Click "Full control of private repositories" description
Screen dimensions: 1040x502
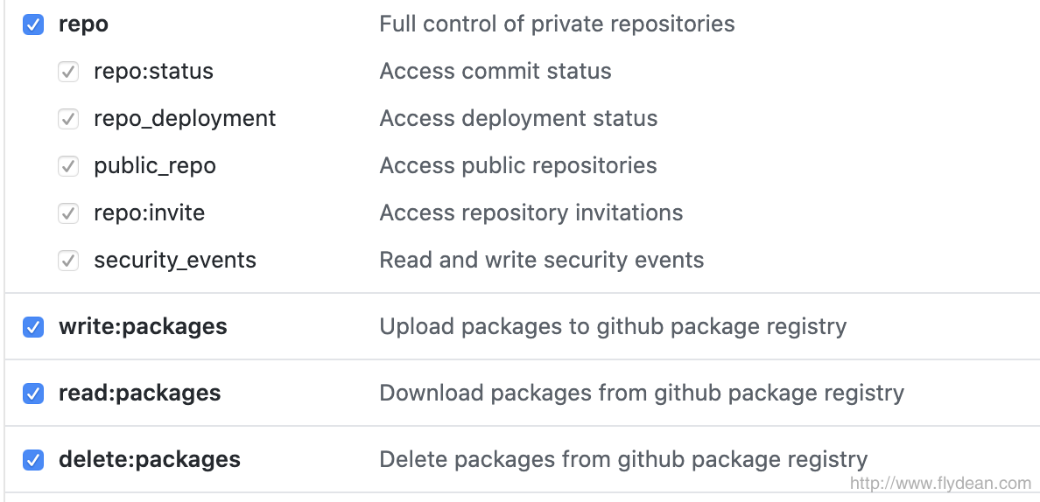pos(557,24)
